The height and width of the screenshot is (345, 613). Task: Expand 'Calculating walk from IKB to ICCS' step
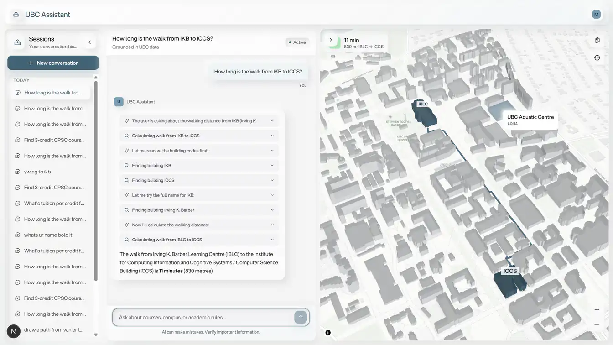click(199, 136)
